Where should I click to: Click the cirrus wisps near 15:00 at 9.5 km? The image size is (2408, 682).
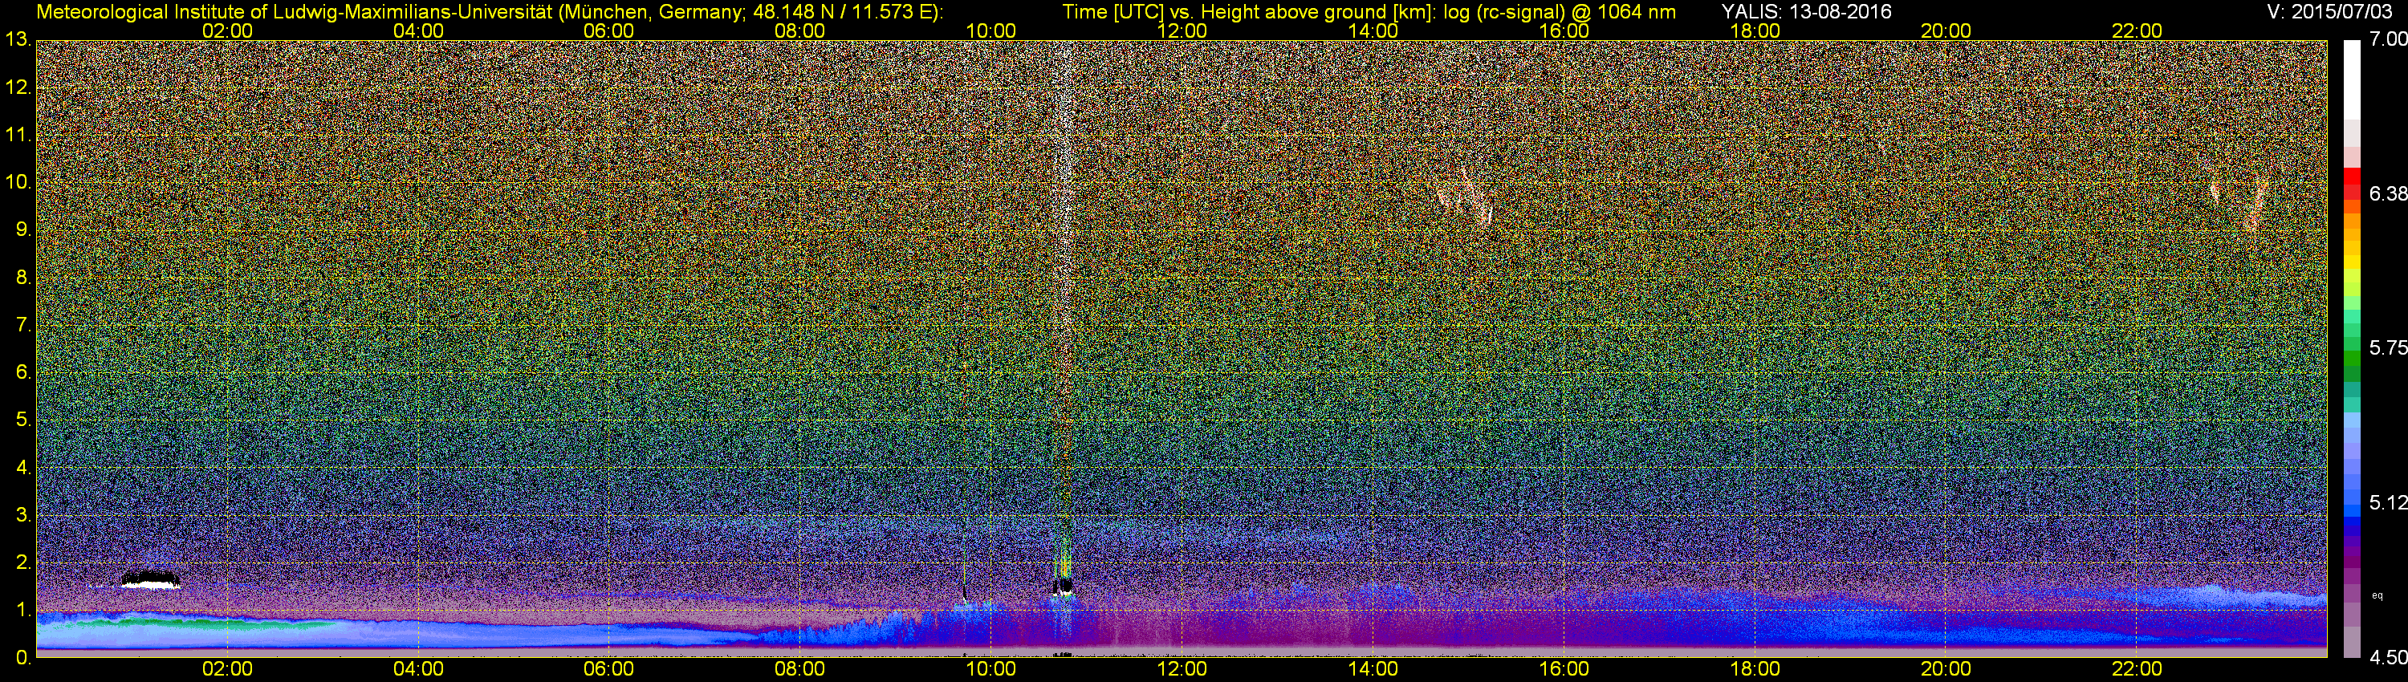coord(1465,198)
